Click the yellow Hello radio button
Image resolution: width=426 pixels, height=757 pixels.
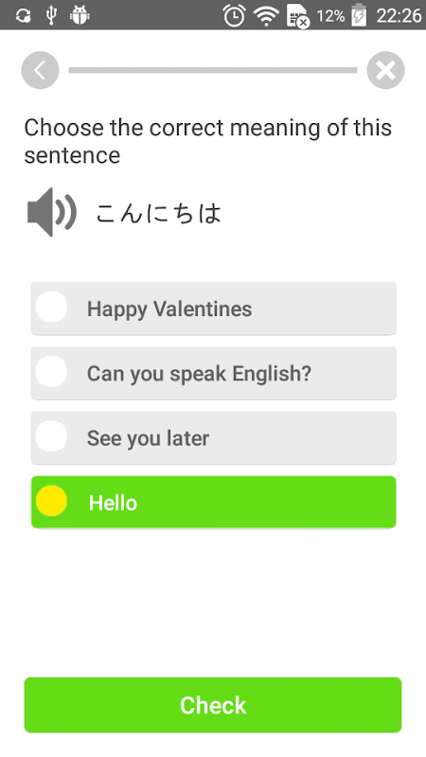pyautogui.click(x=52, y=501)
